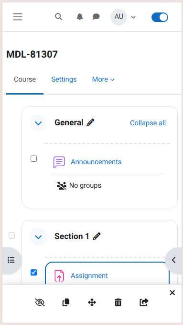The width and height of the screenshot is (183, 325).
Task: Open the More tab menu
Action: [x=103, y=79]
